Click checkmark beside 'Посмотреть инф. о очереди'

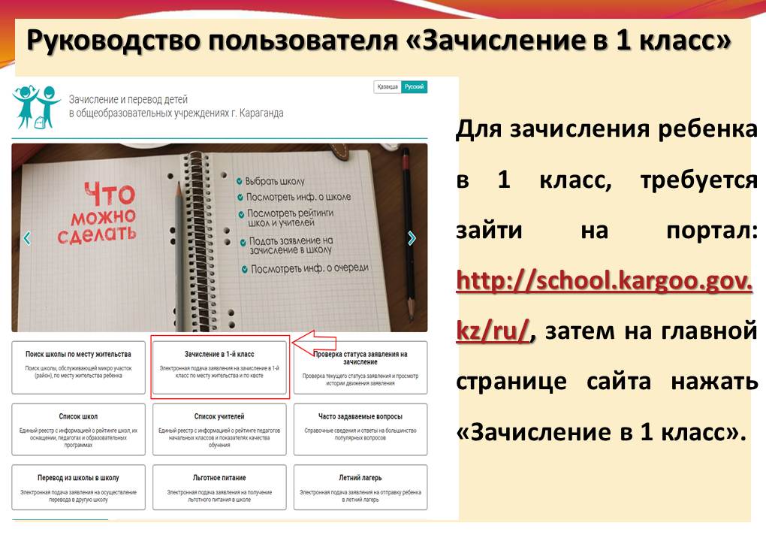pyautogui.click(x=245, y=269)
